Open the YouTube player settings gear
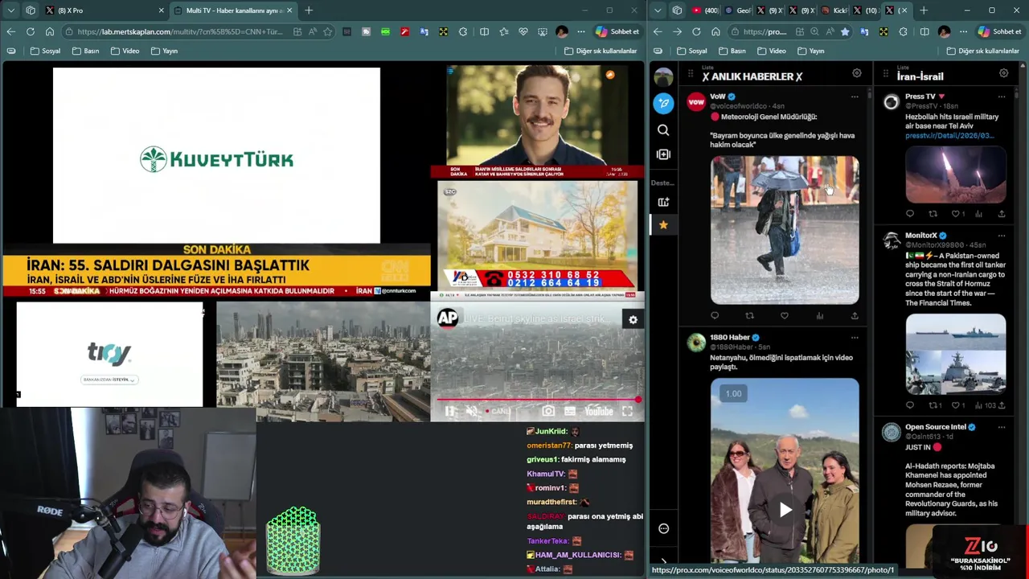The image size is (1029, 579). (633, 320)
